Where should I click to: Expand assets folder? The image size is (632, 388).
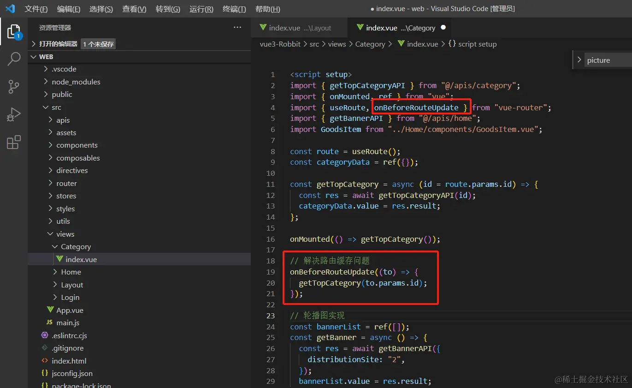(139, 132)
